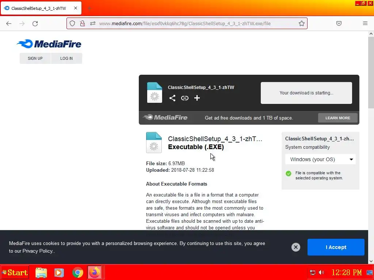Click scrollbar down arrow
This screenshot has width=374, height=280.
(371, 261)
